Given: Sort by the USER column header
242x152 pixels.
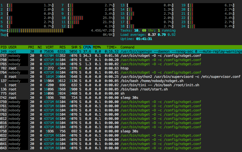Looking at the screenshot, I should point(12,47).
